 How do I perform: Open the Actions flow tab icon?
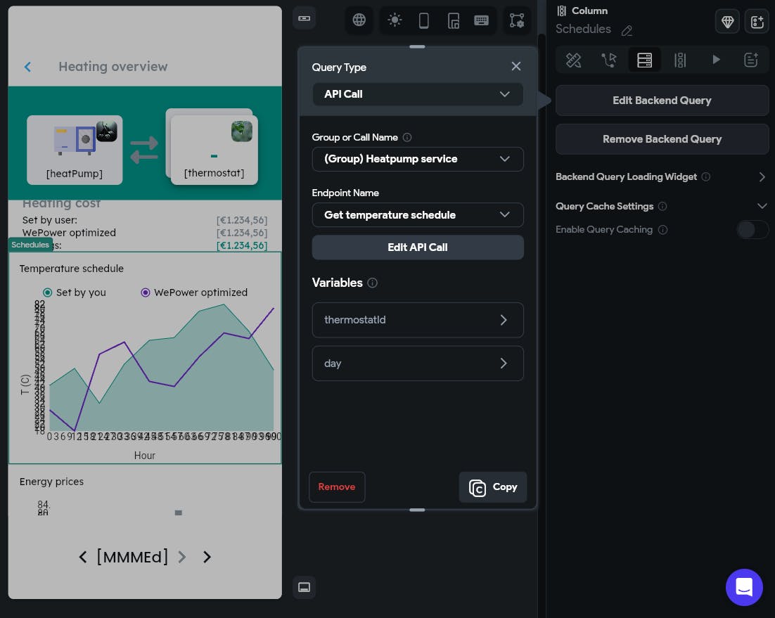608,60
